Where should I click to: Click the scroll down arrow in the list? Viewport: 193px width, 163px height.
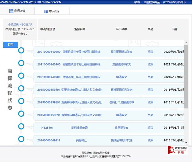(186, 142)
